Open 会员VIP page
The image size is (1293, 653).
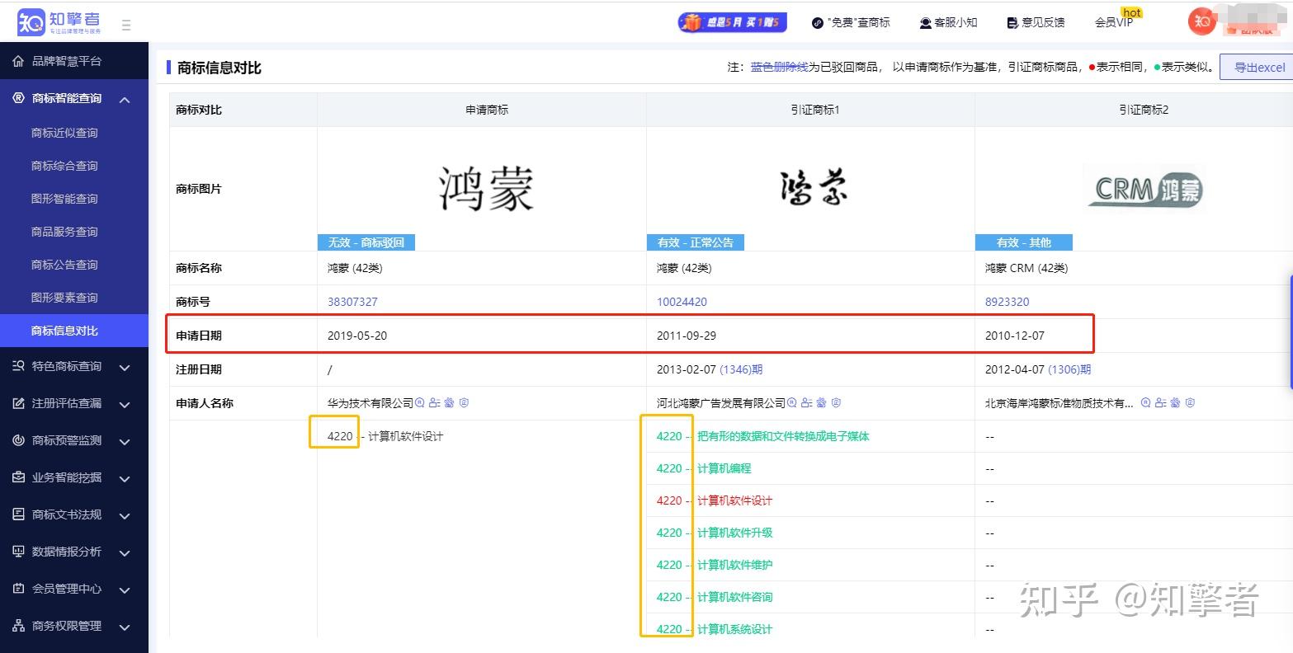pyautogui.click(x=1113, y=22)
